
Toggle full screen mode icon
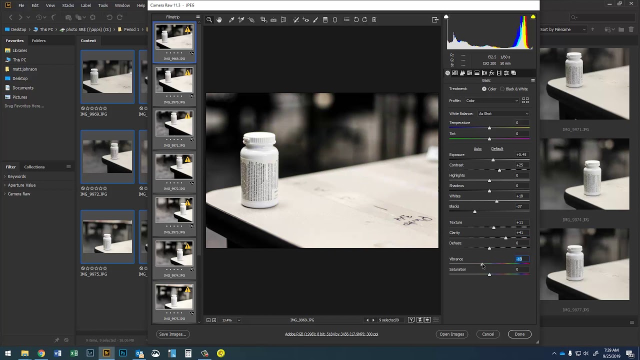tap(435, 19)
